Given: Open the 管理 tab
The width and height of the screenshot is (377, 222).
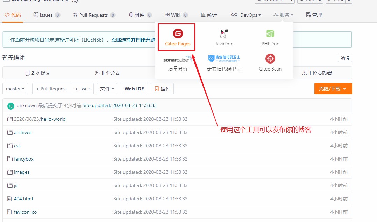Looking at the screenshot, I should [x=314, y=15].
